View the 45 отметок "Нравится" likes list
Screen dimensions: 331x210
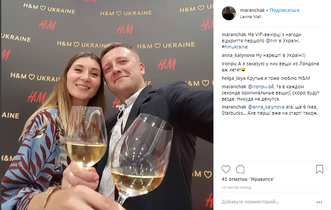[x=248, y=179]
